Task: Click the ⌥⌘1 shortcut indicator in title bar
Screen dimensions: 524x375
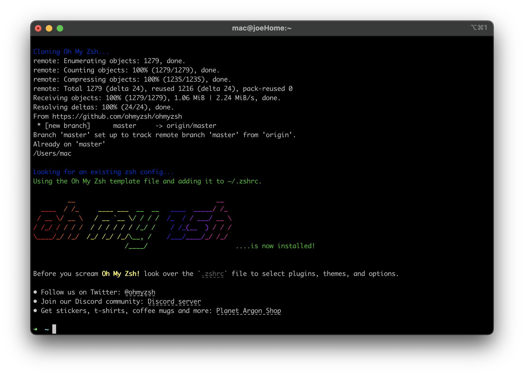Action: pyautogui.click(x=479, y=27)
